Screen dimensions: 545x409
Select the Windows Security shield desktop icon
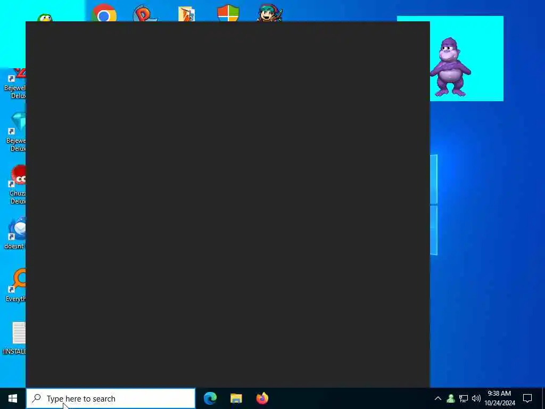pyautogui.click(x=228, y=13)
